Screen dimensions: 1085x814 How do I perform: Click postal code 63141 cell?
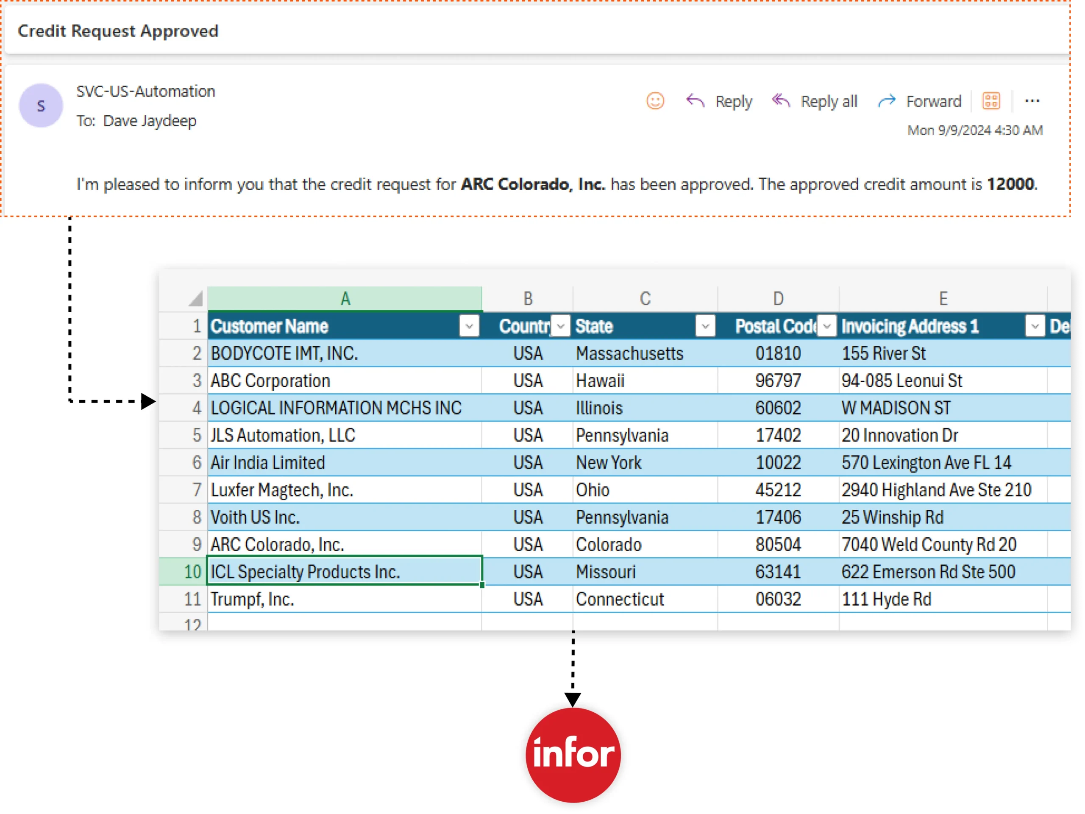(x=779, y=572)
